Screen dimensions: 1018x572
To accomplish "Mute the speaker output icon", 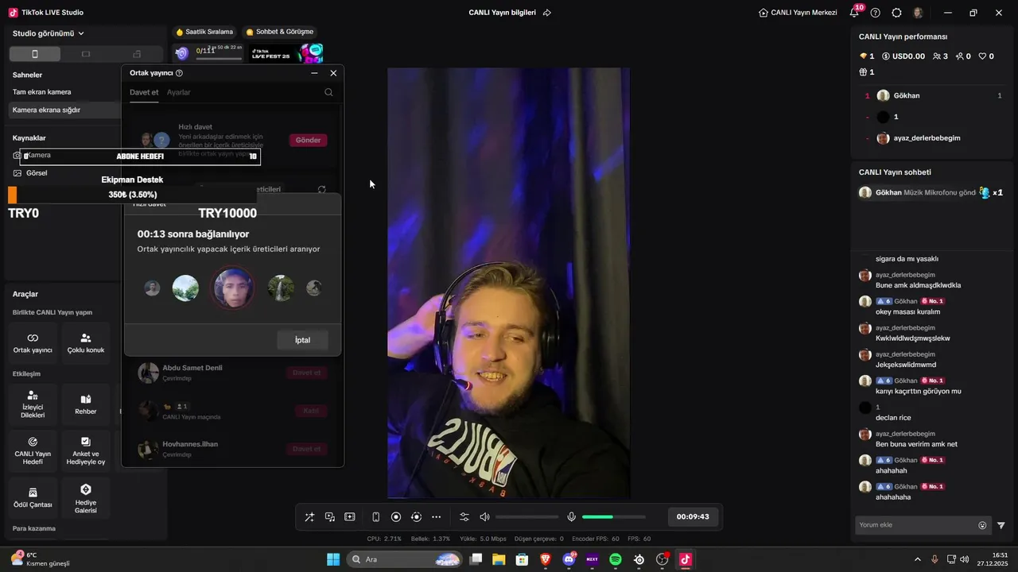I will pyautogui.click(x=484, y=517).
